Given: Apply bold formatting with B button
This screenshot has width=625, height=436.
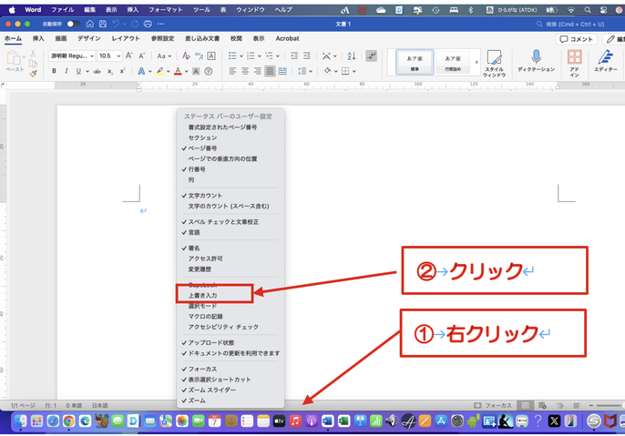Looking at the screenshot, I should (x=53, y=71).
